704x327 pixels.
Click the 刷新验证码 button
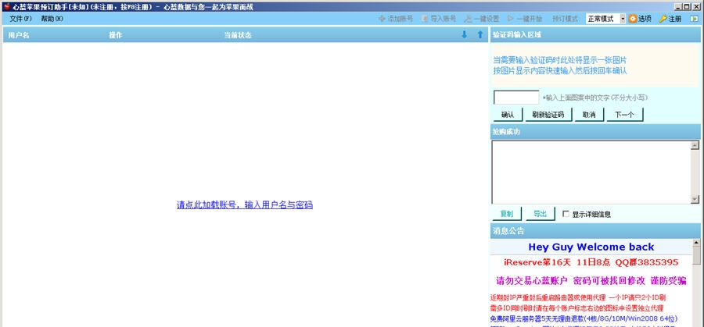click(548, 115)
